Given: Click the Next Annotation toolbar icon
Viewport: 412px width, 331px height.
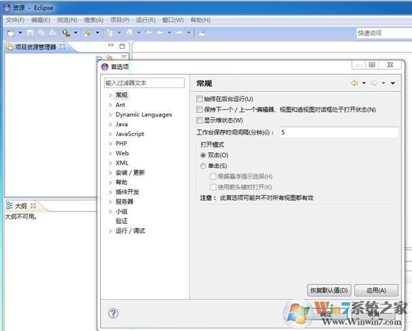Looking at the screenshot, I should (x=110, y=33).
